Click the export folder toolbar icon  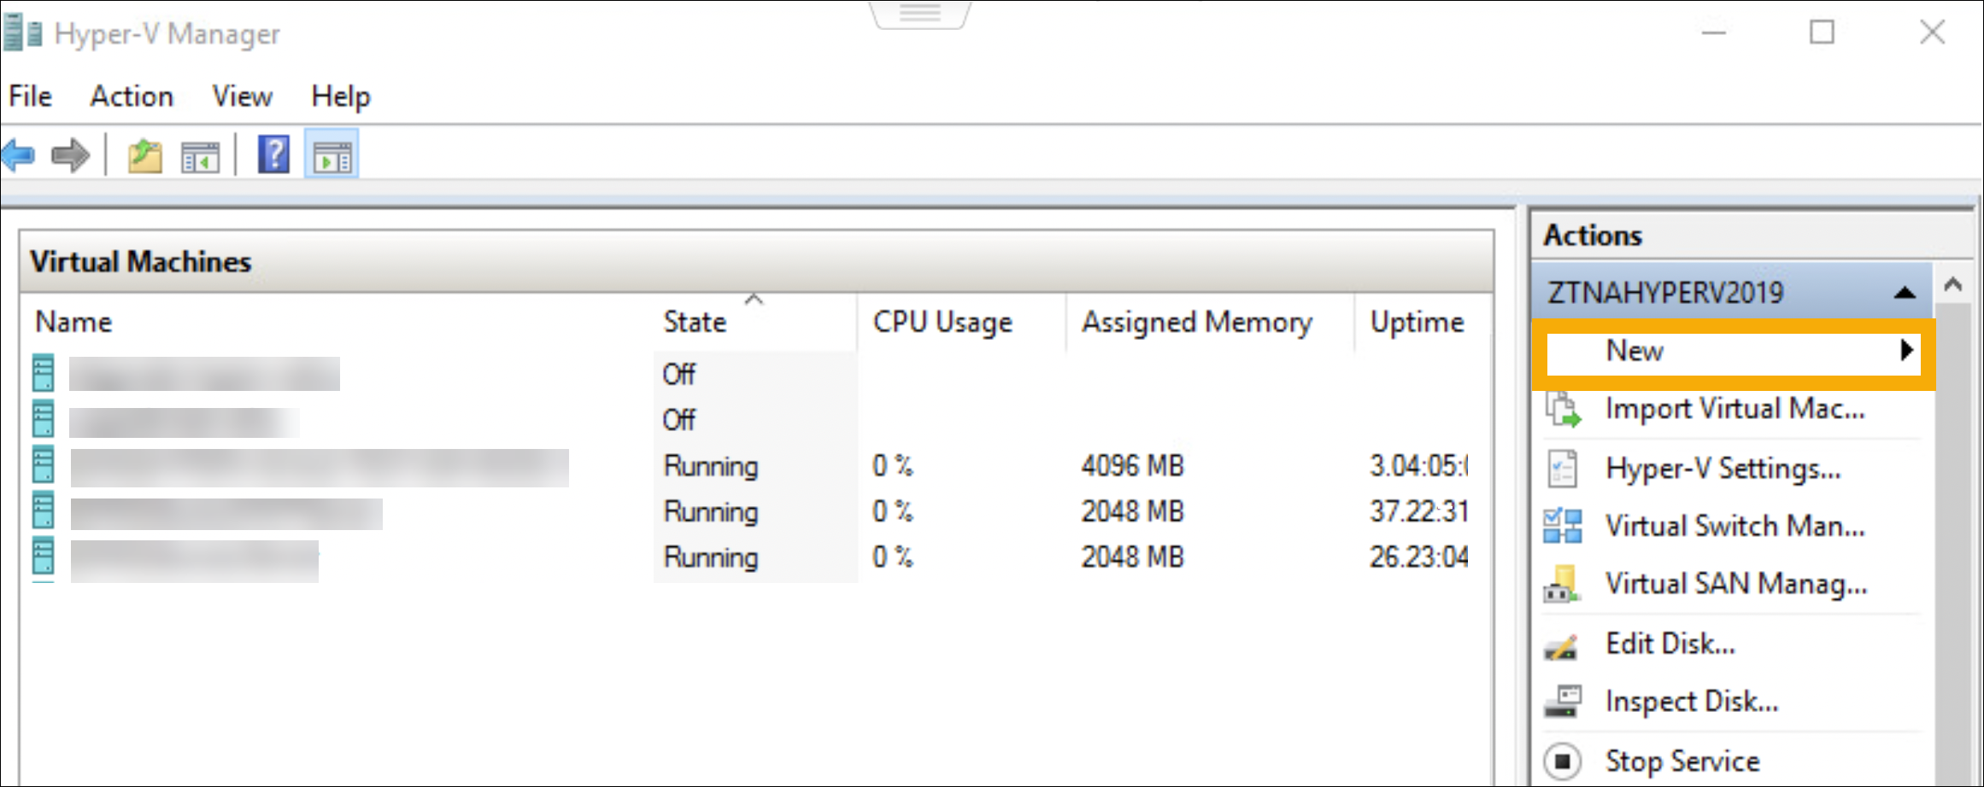pyautogui.click(x=144, y=154)
